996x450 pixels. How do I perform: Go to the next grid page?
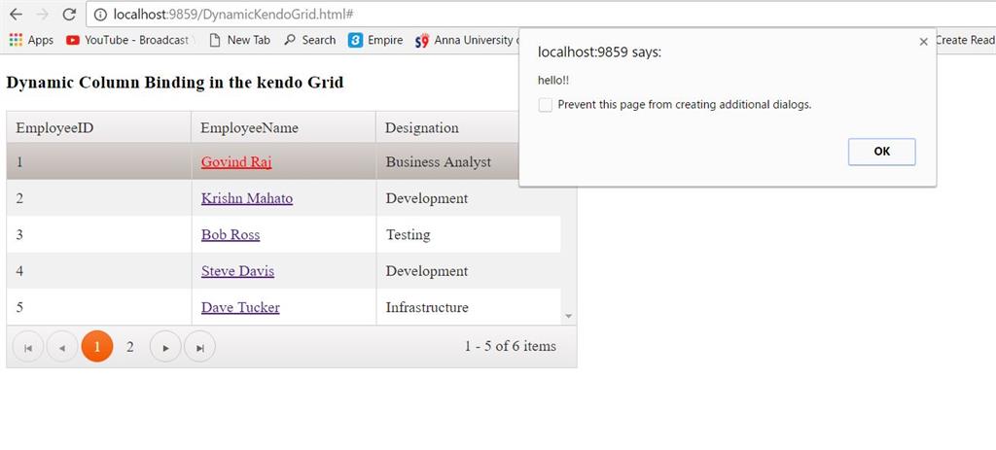(165, 347)
